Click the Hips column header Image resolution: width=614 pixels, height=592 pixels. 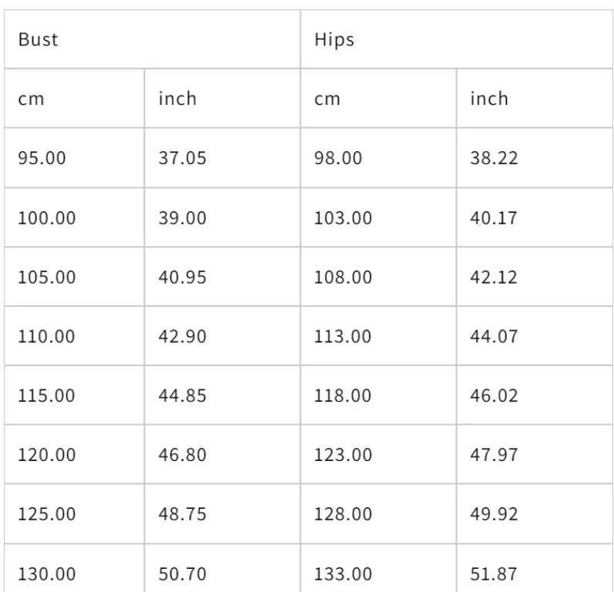[x=333, y=39]
